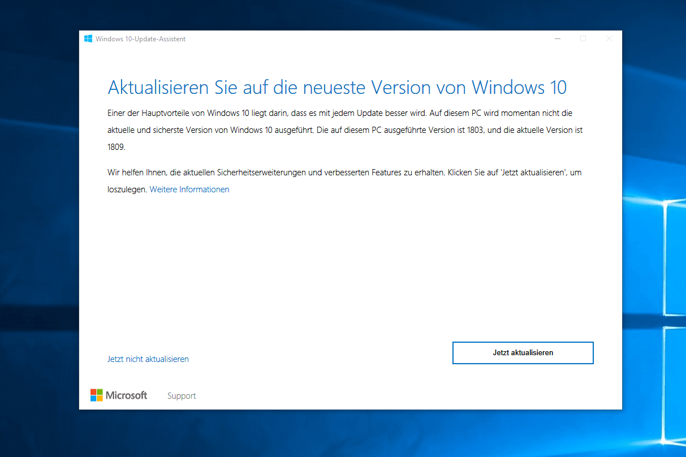Click the blue Aktualisieren Sie heading

[x=336, y=88]
